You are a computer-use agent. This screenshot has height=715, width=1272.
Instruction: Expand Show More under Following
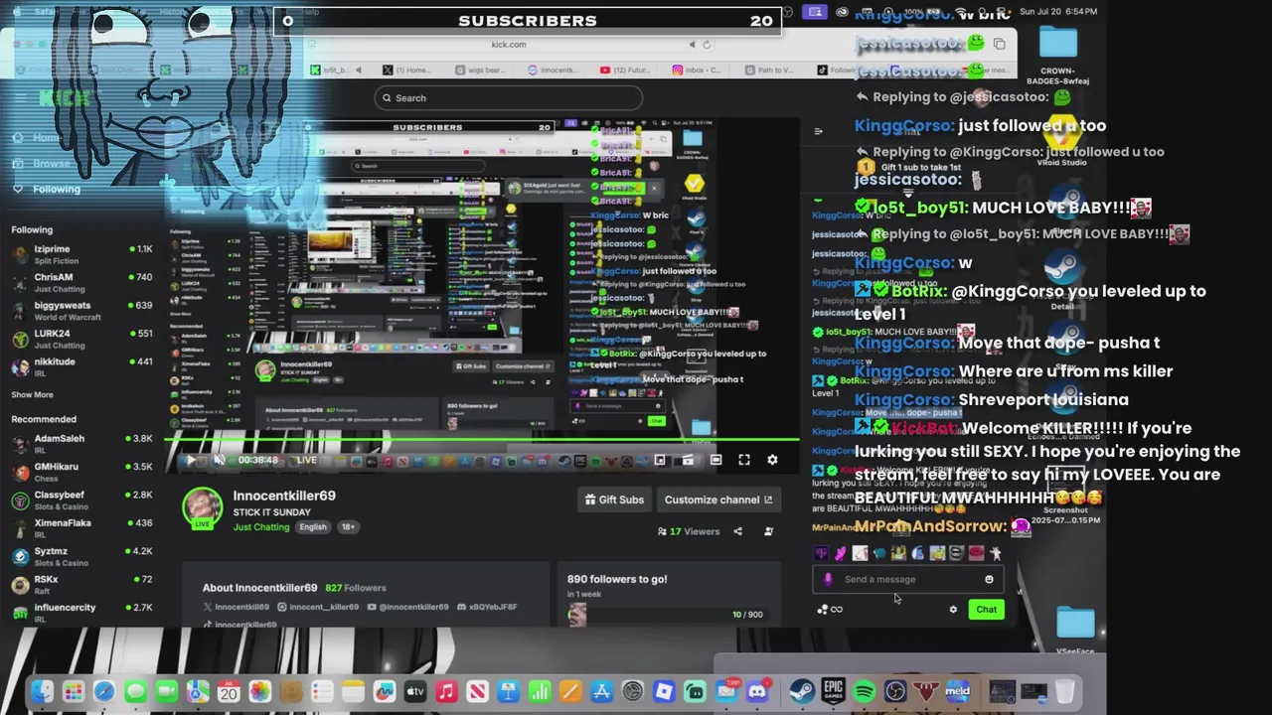32,394
